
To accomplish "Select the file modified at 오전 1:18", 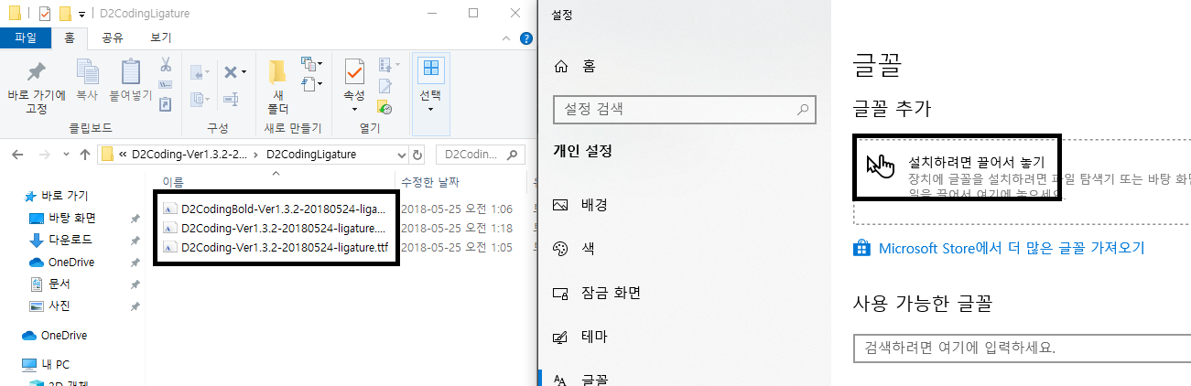I will tap(275, 228).
